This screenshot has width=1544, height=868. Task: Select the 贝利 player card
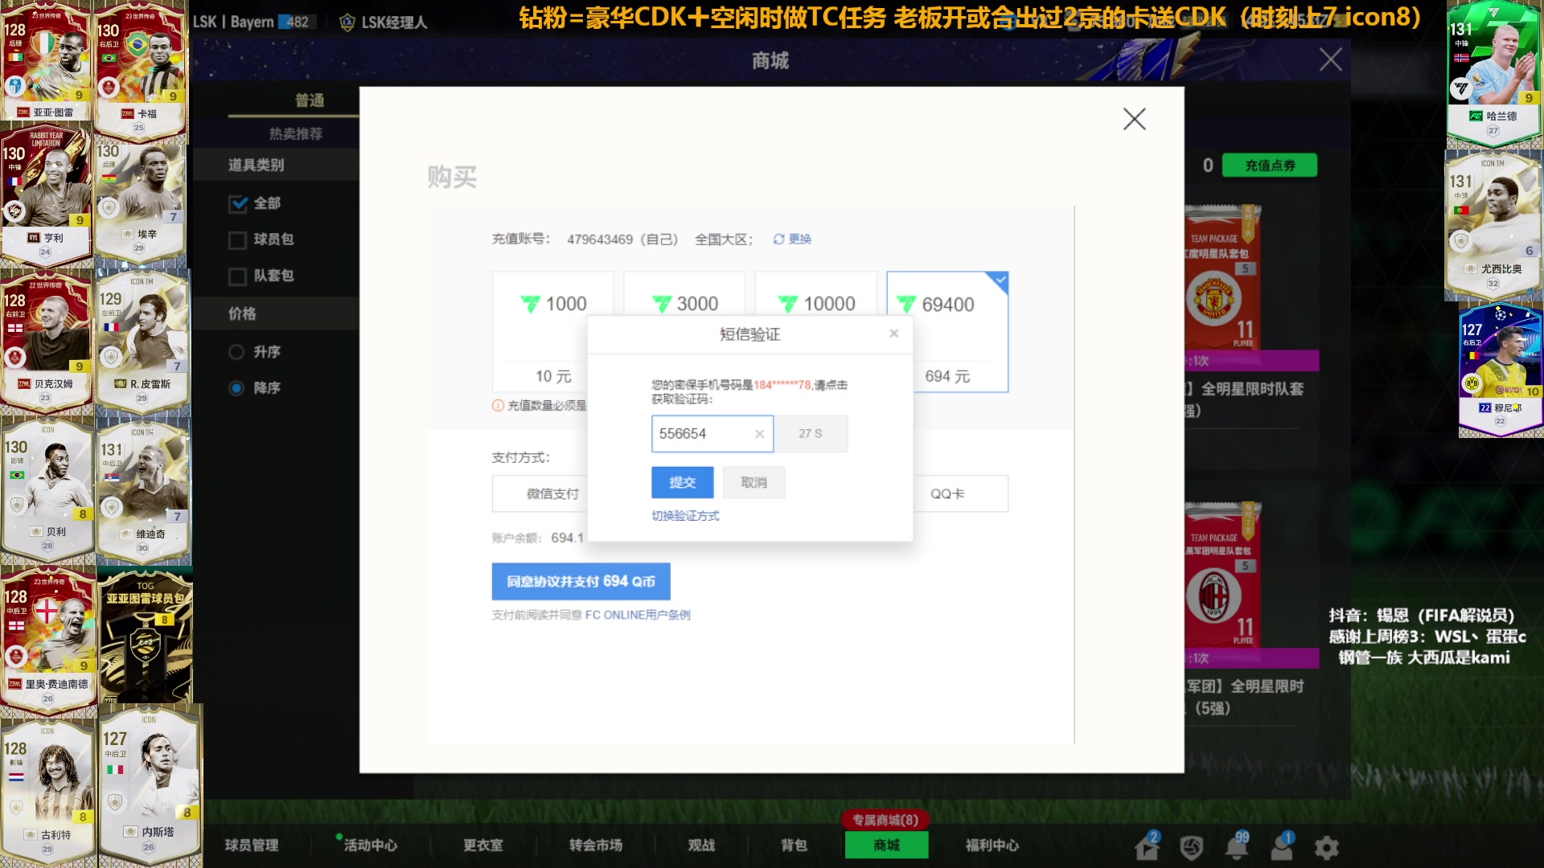pyautogui.click(x=48, y=490)
